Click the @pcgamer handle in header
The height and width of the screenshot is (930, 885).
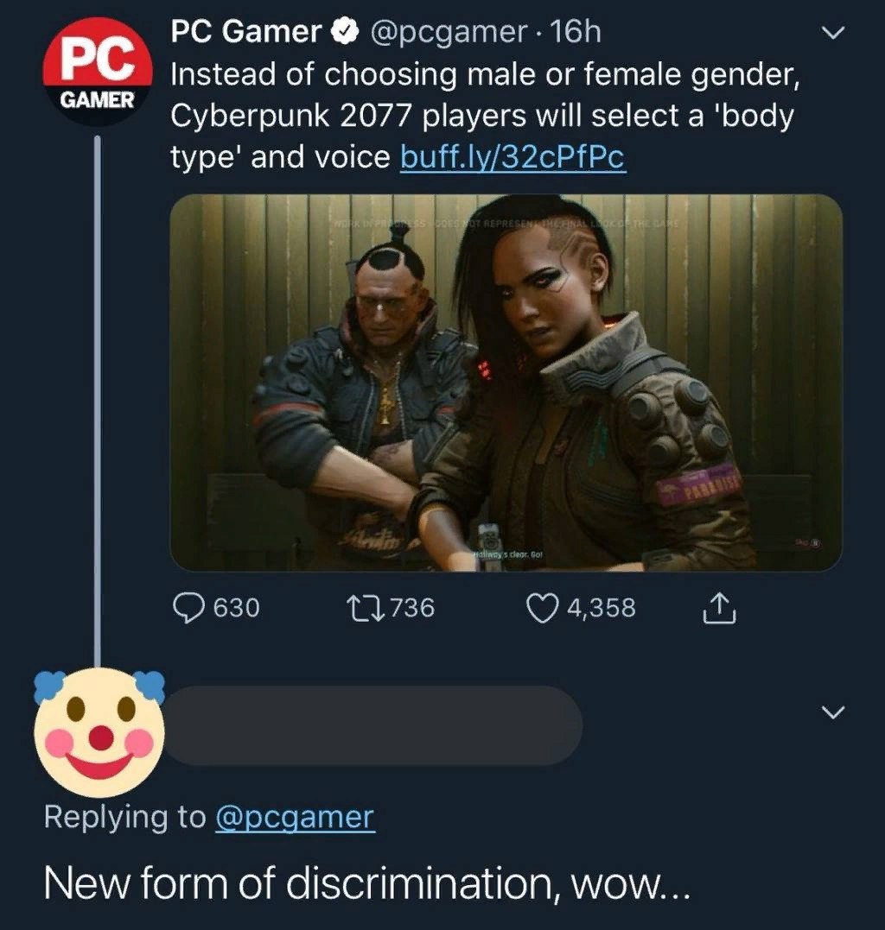coord(449,33)
